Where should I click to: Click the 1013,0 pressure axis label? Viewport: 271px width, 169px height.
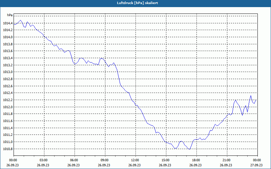7,72
